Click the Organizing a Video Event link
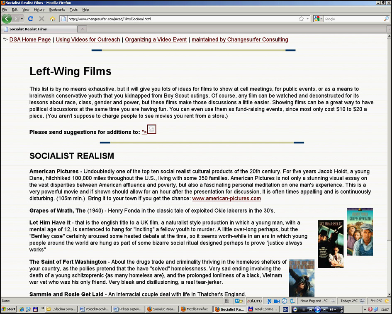The image size is (392, 314). [x=156, y=39]
